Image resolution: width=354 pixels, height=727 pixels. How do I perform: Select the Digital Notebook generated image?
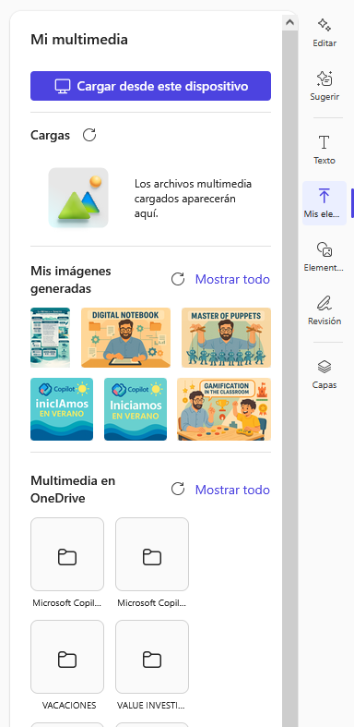tap(125, 337)
